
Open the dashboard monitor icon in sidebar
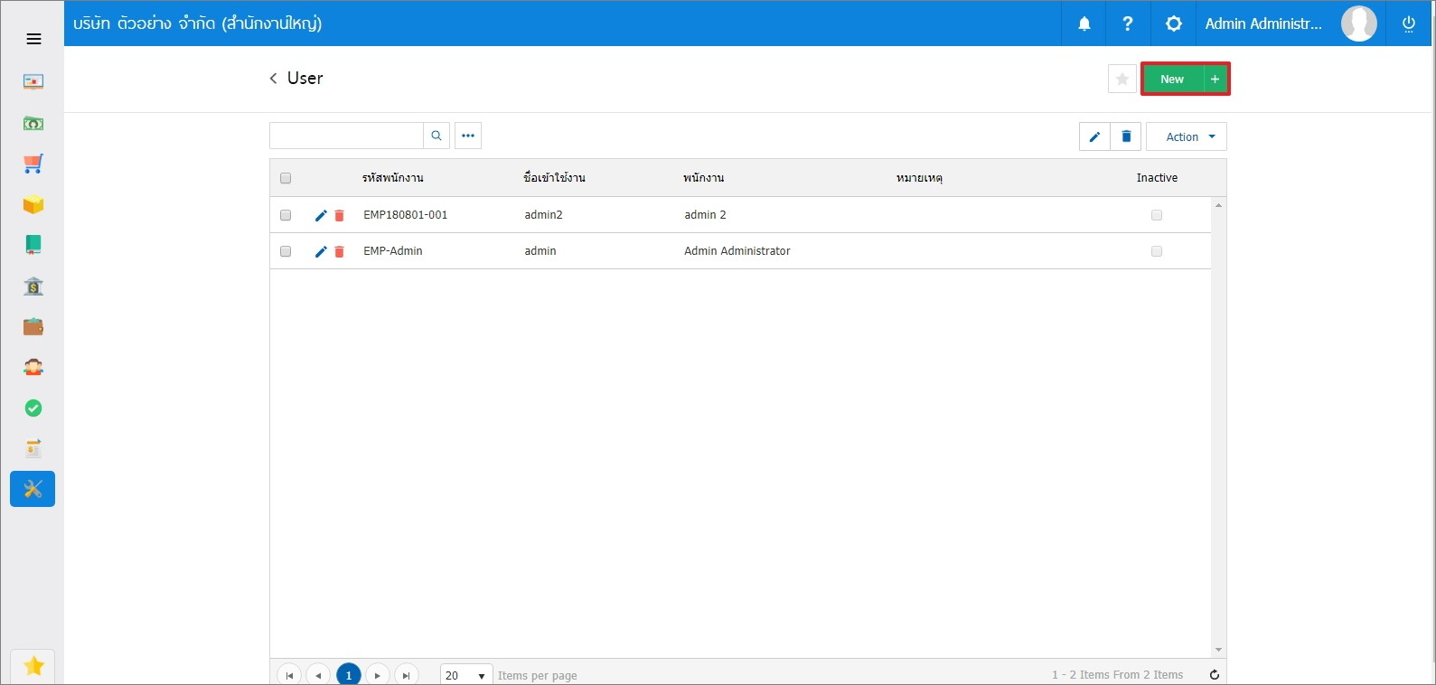click(x=33, y=82)
